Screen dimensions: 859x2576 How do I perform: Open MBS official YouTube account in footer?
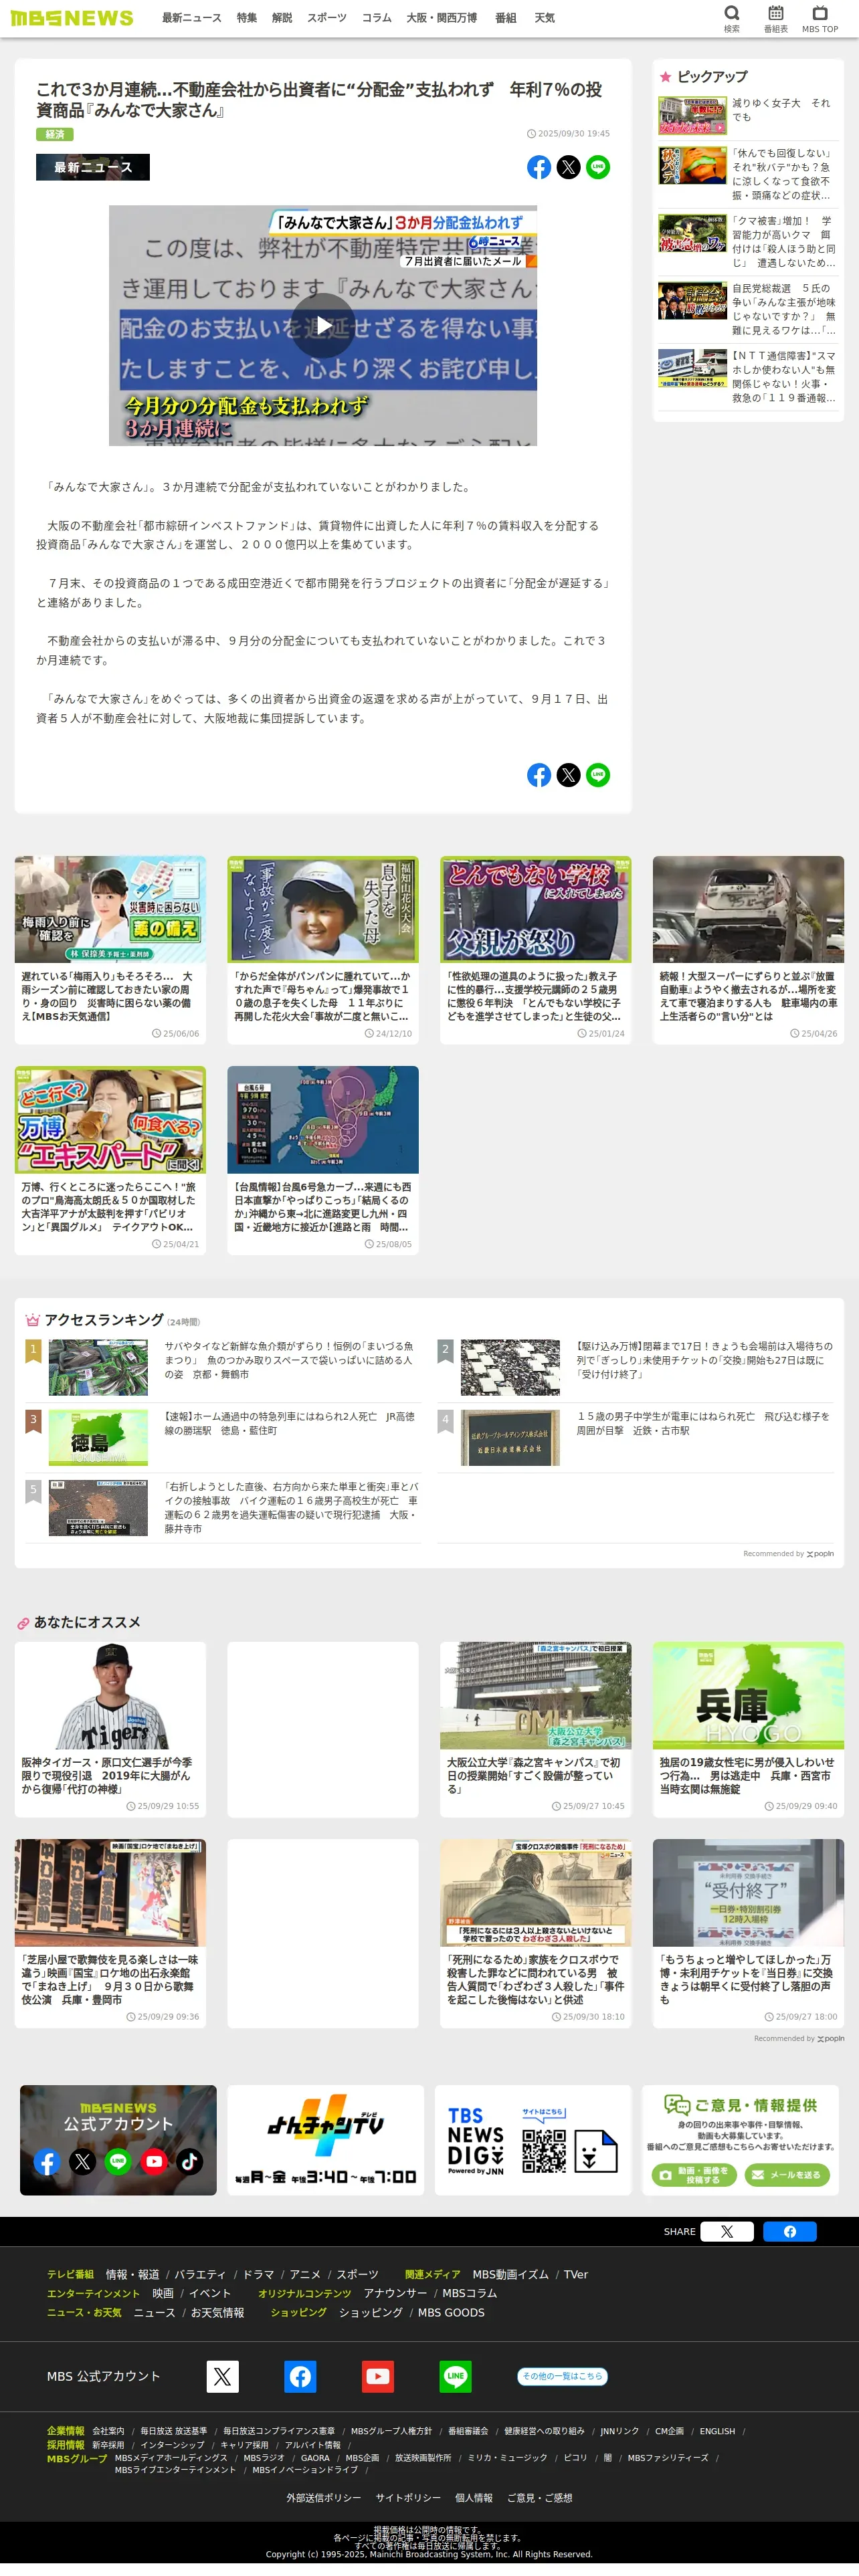coord(378,2376)
